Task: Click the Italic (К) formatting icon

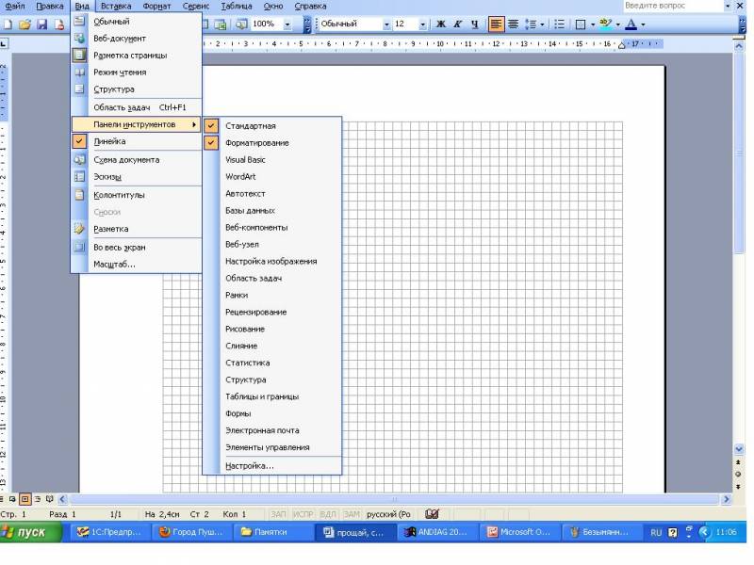Action: [457, 24]
